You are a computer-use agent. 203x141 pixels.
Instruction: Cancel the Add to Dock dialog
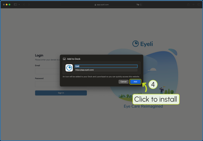point(123,82)
